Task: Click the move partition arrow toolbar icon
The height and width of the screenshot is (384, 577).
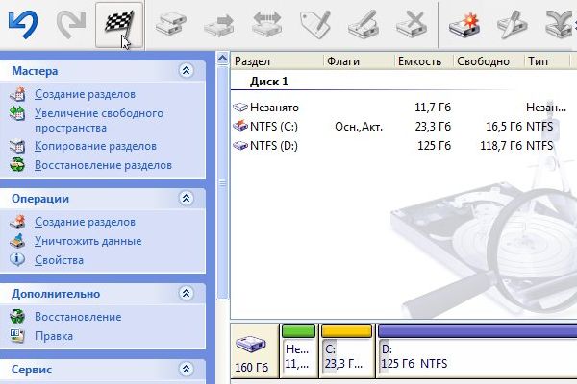Action: [x=219, y=25]
